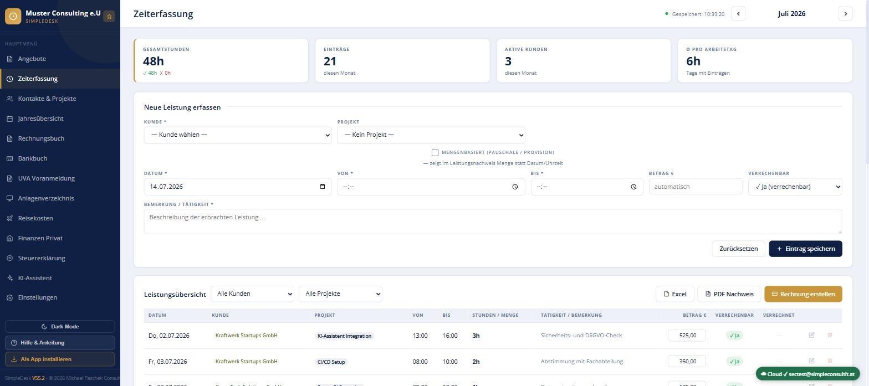Viewport: 869px width, 386px height.
Task: Open Bankbuch in the sidebar
Action: 60,158
